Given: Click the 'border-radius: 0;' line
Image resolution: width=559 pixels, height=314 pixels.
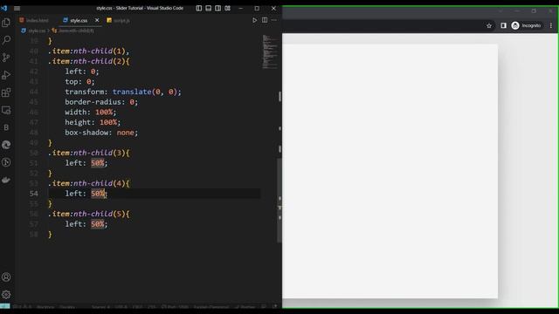Looking at the screenshot, I should tap(101, 102).
